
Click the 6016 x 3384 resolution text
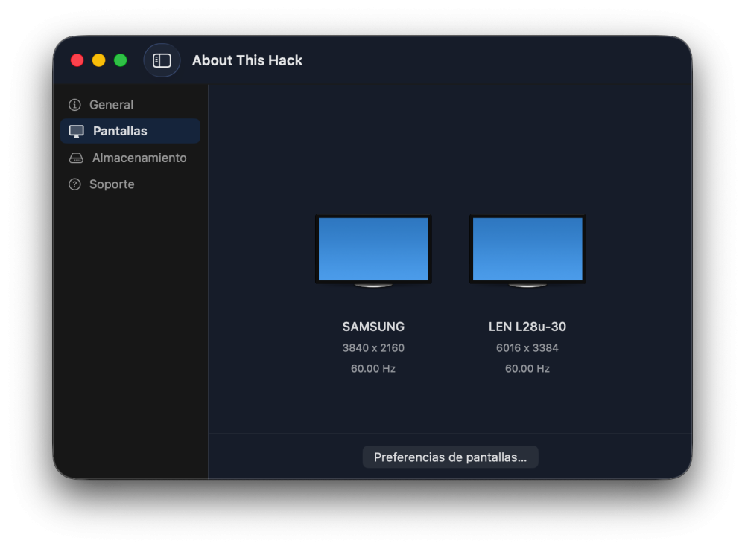tap(527, 348)
